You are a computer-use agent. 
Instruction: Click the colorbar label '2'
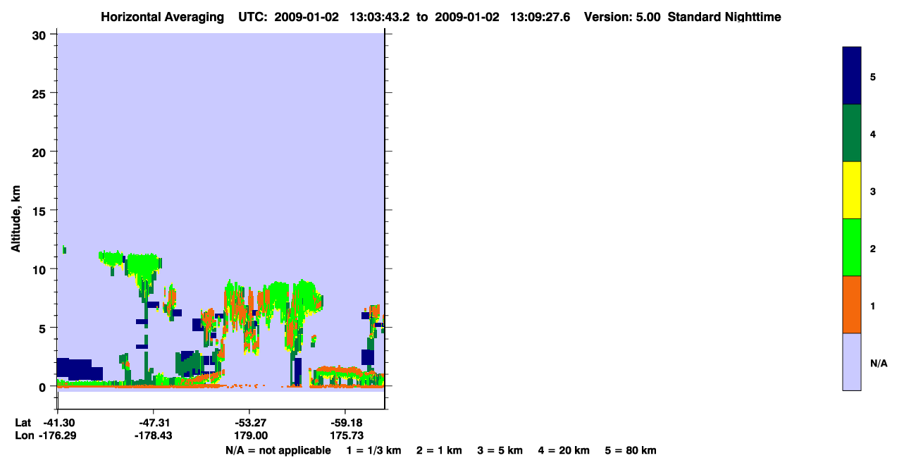873,248
